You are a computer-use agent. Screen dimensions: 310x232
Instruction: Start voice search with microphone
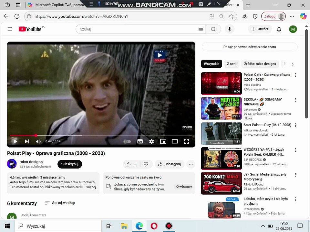click(230, 29)
